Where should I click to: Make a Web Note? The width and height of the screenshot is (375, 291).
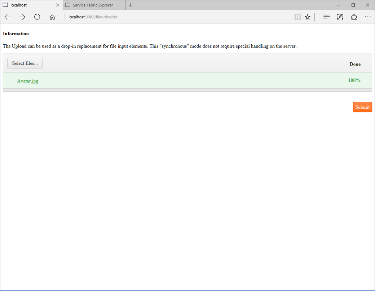click(x=340, y=17)
